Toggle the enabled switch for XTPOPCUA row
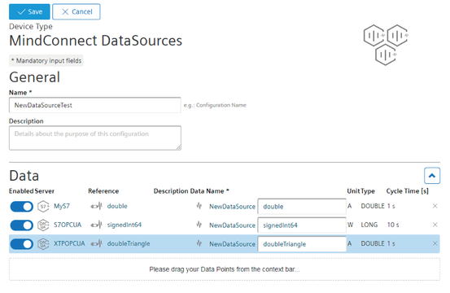This screenshot has width=450, height=293. [22, 244]
